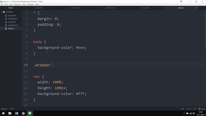Open the taskbar clock and date
This screenshot has width=206, height=116.
tap(201, 113)
